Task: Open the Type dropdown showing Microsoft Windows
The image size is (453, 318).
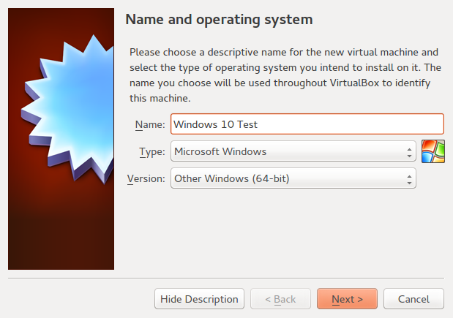Action: 293,151
